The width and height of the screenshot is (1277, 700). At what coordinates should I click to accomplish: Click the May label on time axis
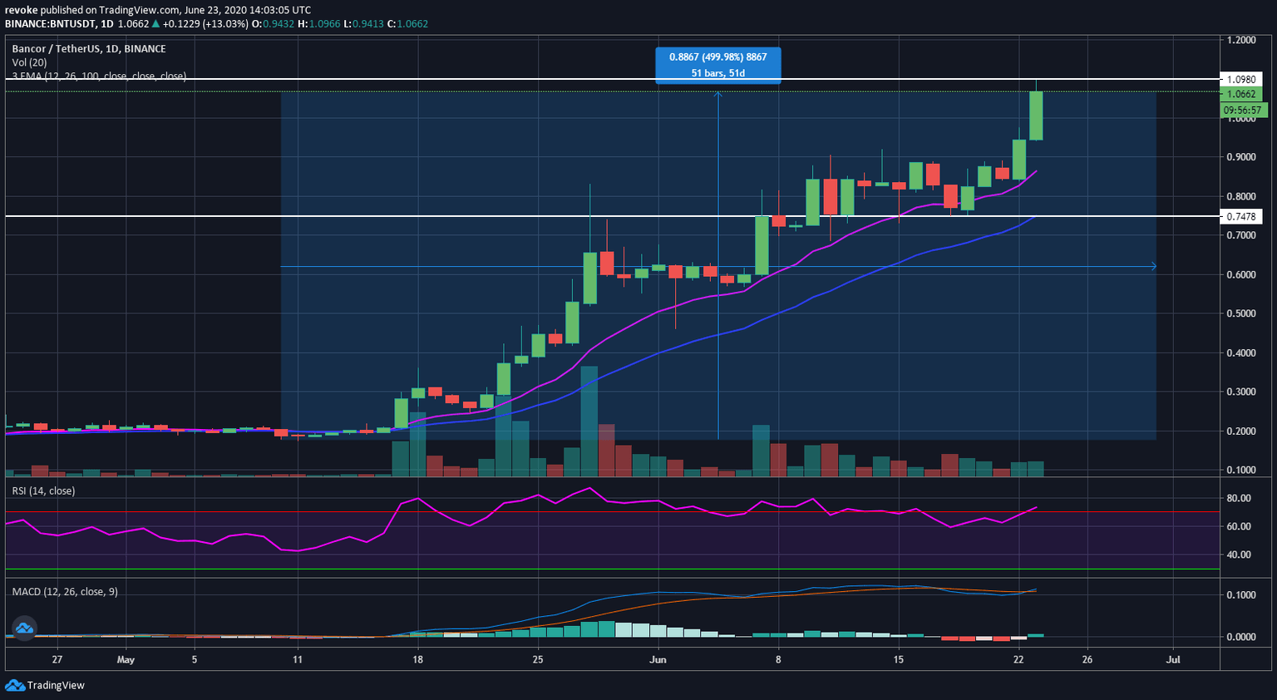(x=126, y=660)
